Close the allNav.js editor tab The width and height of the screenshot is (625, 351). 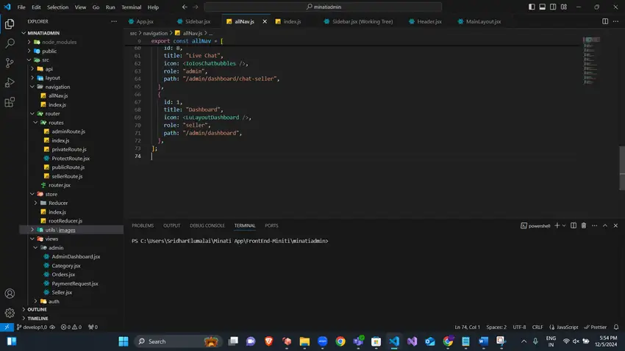[265, 21]
